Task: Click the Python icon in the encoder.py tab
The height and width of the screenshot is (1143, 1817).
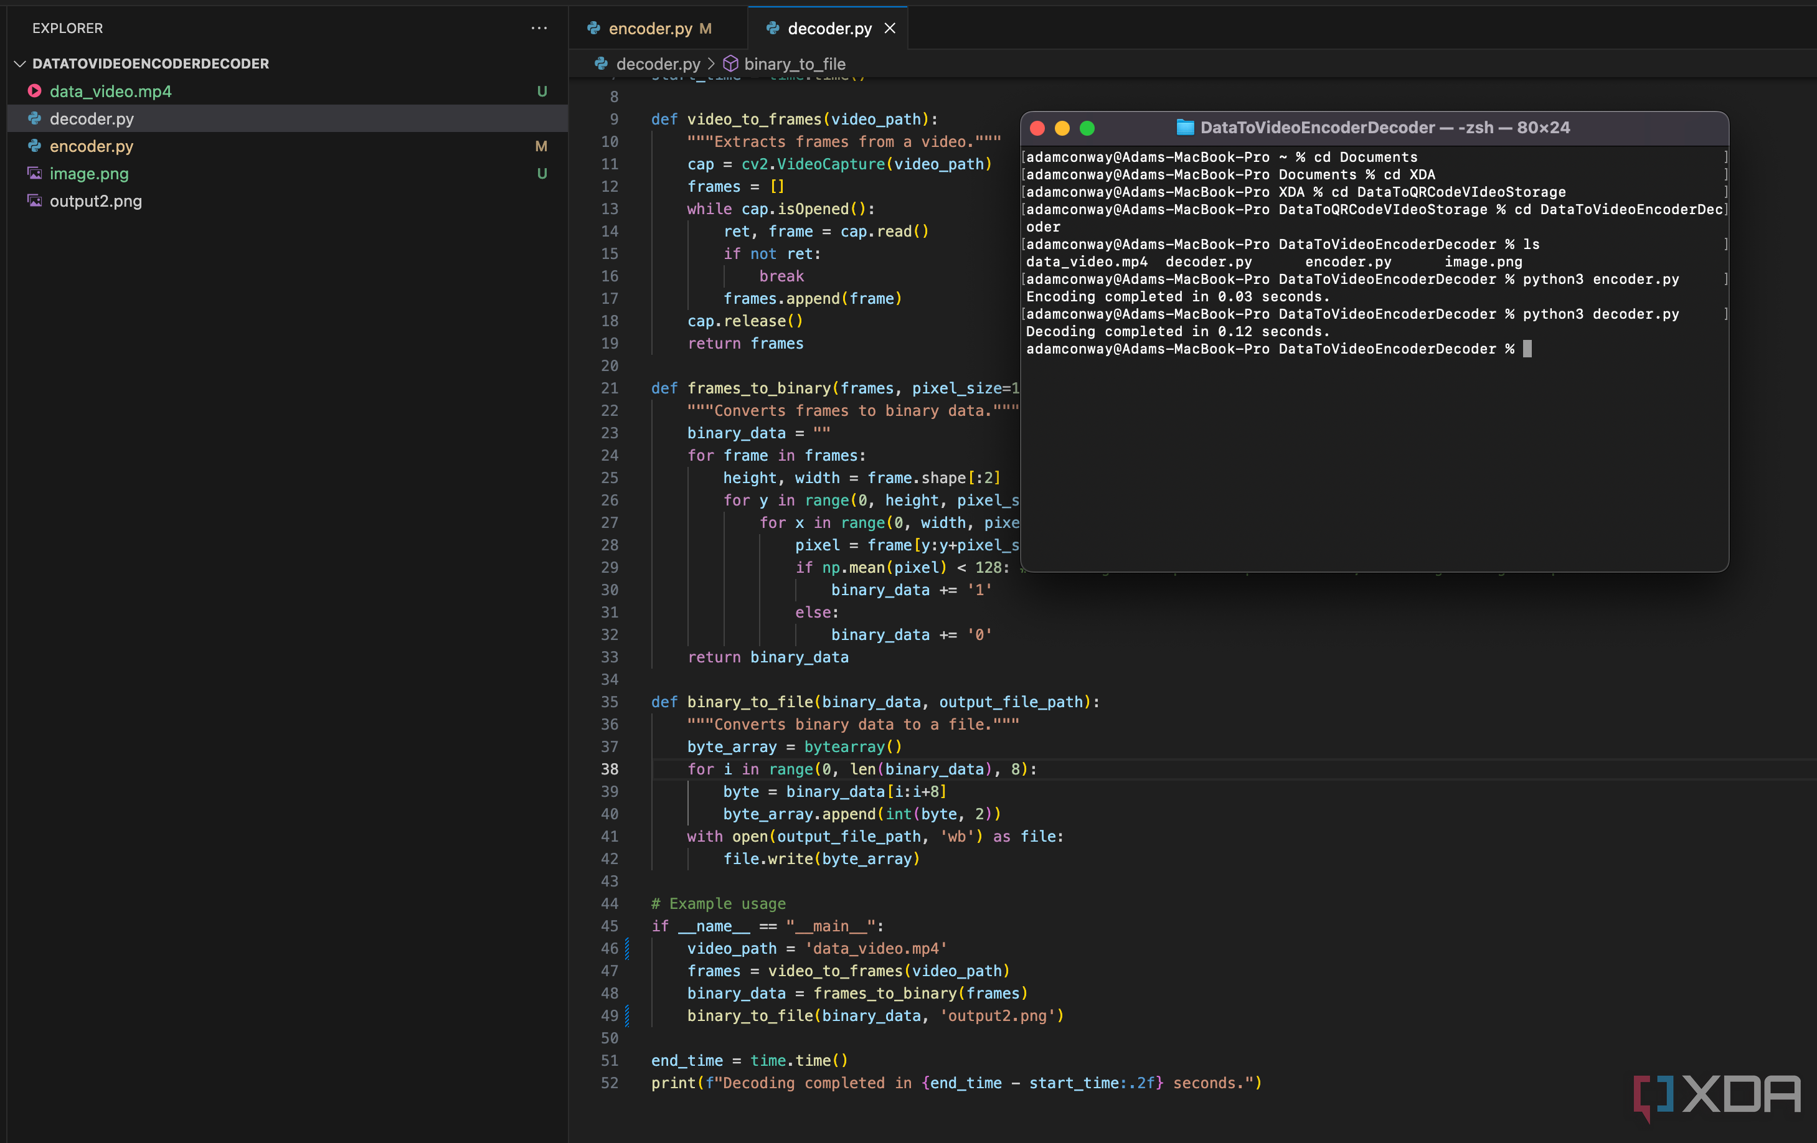Action: [x=594, y=28]
